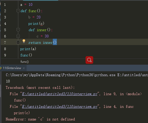Click the python.exe command line in console

pos(77,75)
